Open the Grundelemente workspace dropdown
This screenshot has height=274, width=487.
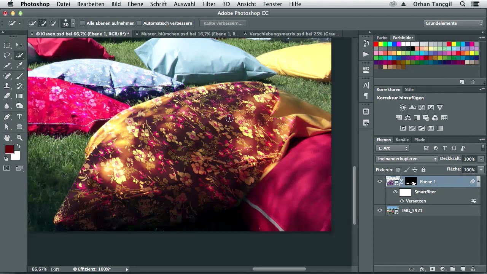(454, 23)
